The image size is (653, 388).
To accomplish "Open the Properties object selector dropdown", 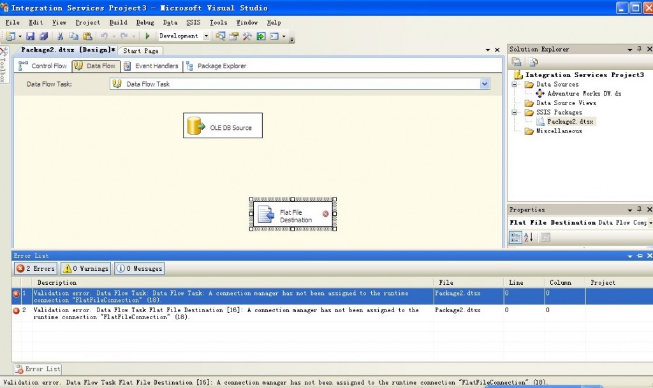I will tap(650, 223).
